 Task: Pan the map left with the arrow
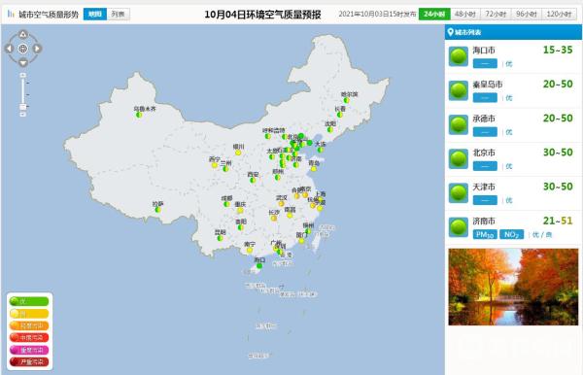tap(10, 49)
